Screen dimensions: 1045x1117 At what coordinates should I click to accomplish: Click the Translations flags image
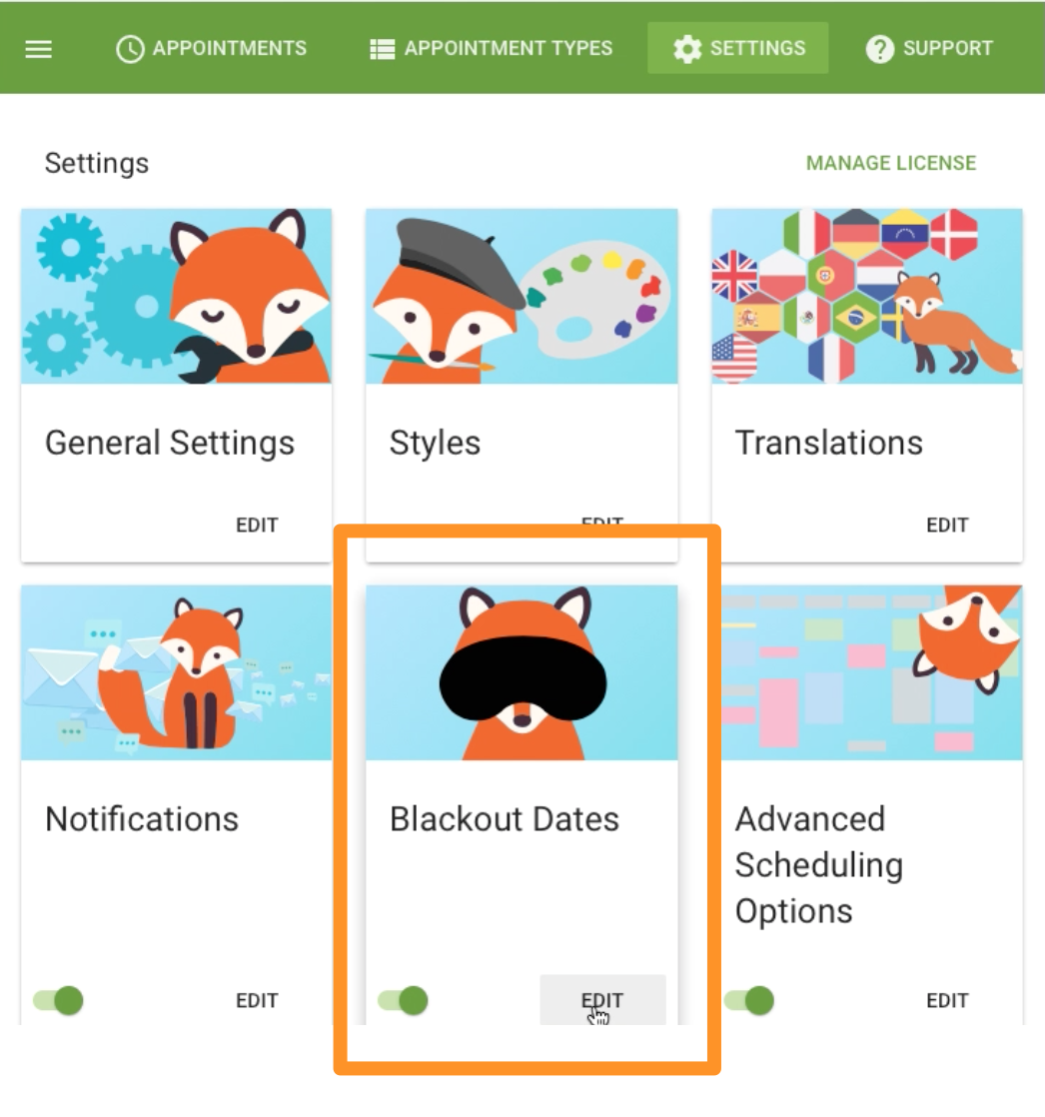867,297
